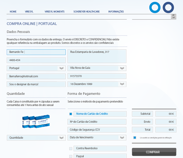Go to the HOME menu item
This screenshot has width=183, height=158.
13,12
